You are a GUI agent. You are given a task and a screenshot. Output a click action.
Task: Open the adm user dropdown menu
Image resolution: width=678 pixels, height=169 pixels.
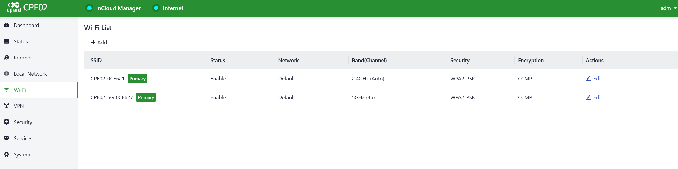668,8
